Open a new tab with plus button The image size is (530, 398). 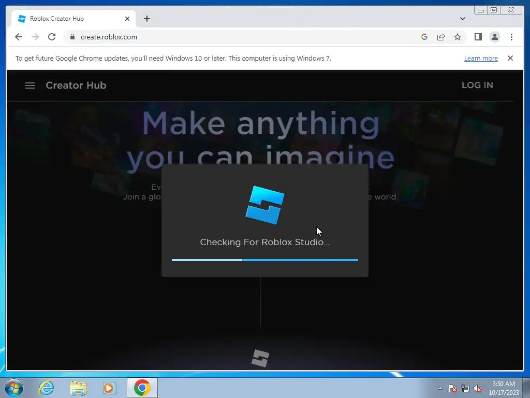[146, 19]
